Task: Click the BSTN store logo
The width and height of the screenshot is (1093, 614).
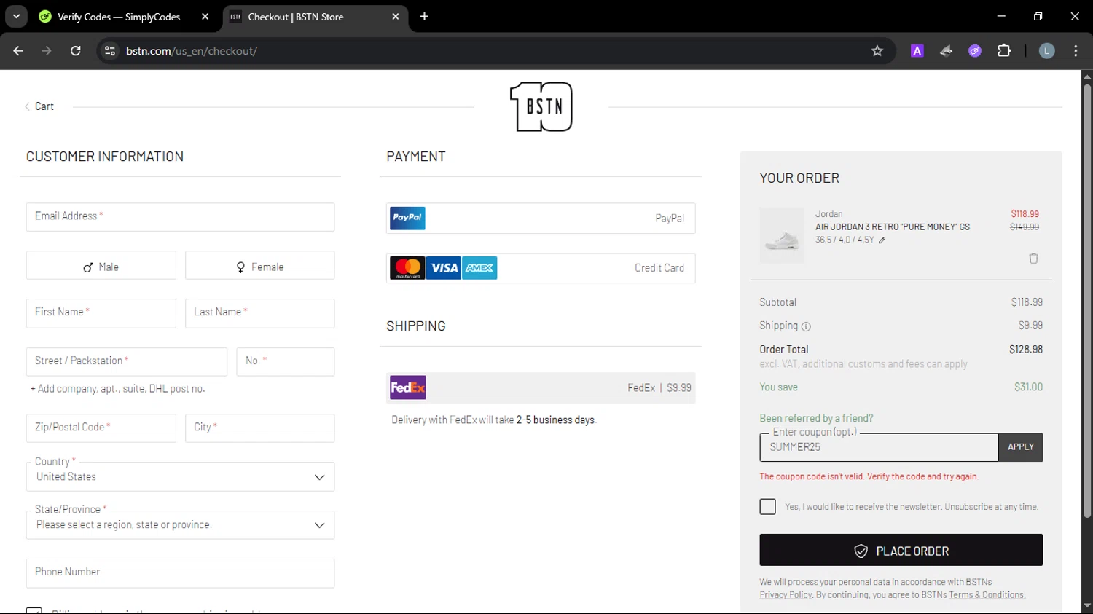Action: coord(541,106)
